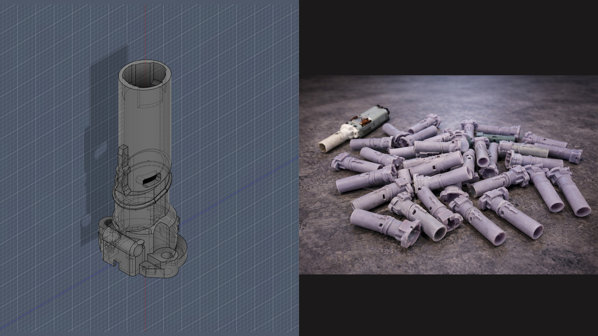598x336 pixels.
Task: Click the black bar above the photo
Action: click(448, 37)
